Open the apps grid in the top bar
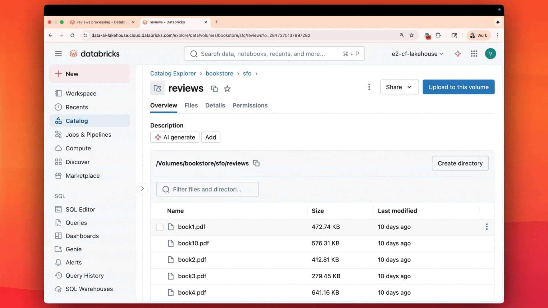548x308 pixels. tap(474, 54)
